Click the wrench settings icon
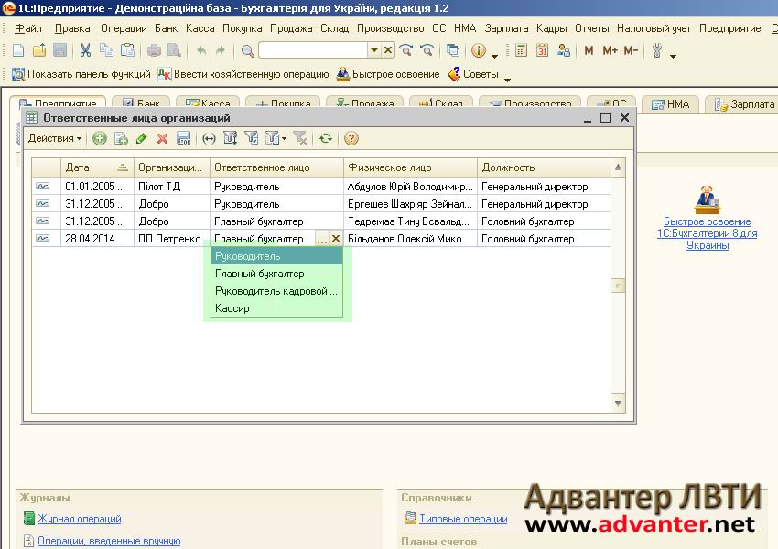The width and height of the screenshot is (778, 549). [x=657, y=50]
